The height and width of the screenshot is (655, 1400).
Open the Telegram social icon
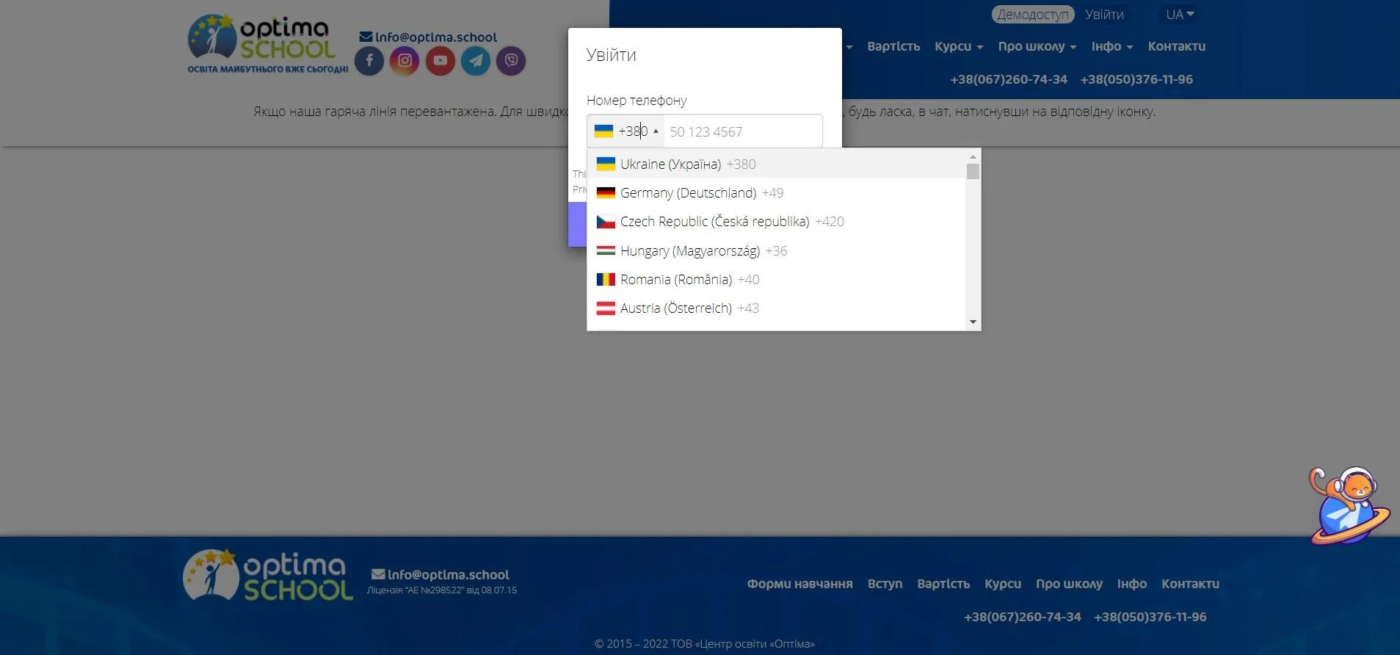click(x=476, y=60)
